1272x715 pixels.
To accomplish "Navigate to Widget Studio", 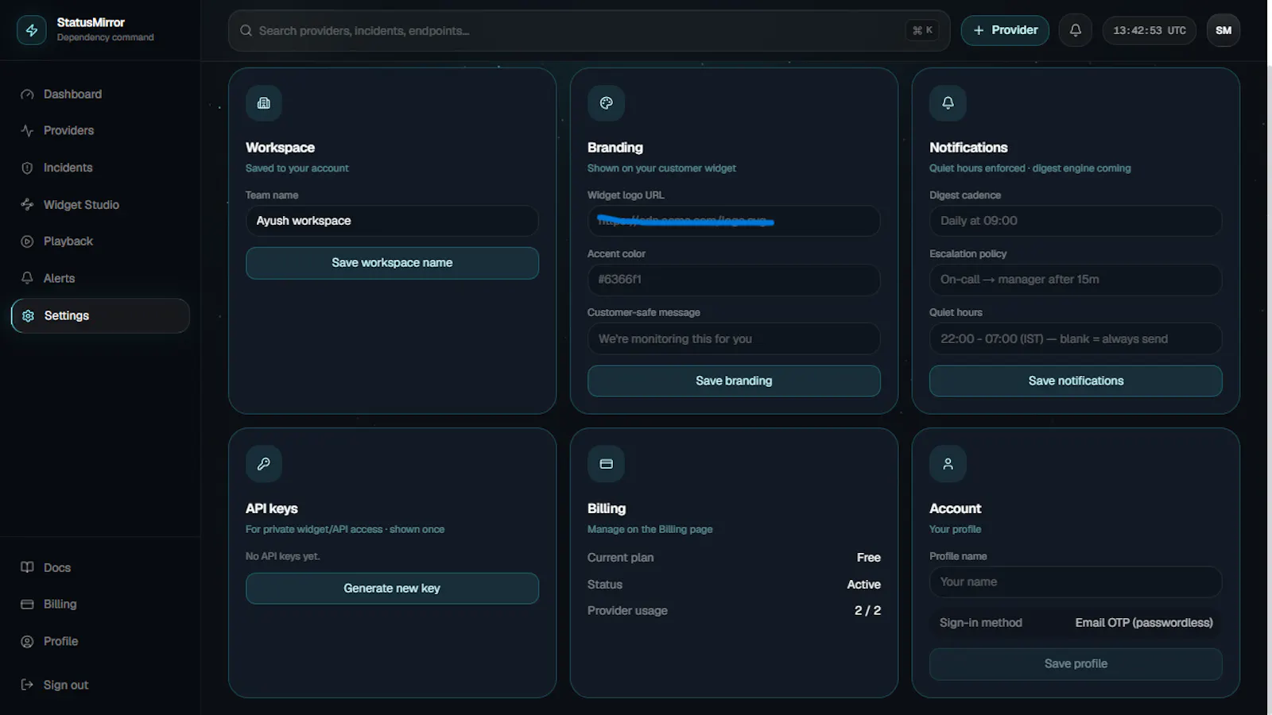I will pyautogui.click(x=100, y=205).
